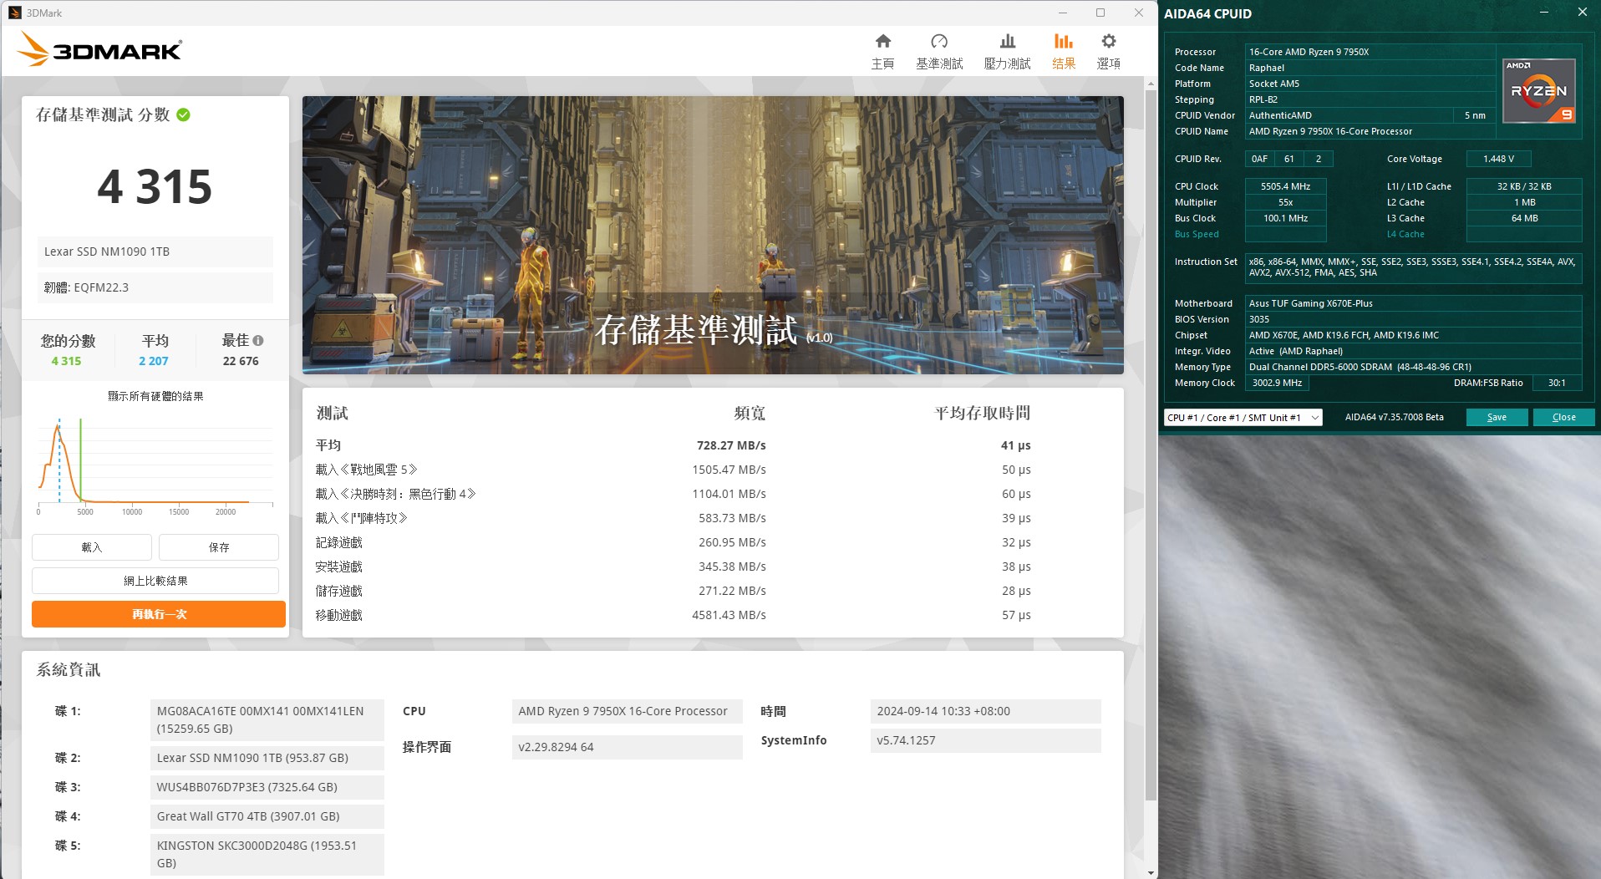Click the SystemInfo version v5.74.1257
Image resolution: width=1601 pixels, height=879 pixels.
tap(985, 740)
